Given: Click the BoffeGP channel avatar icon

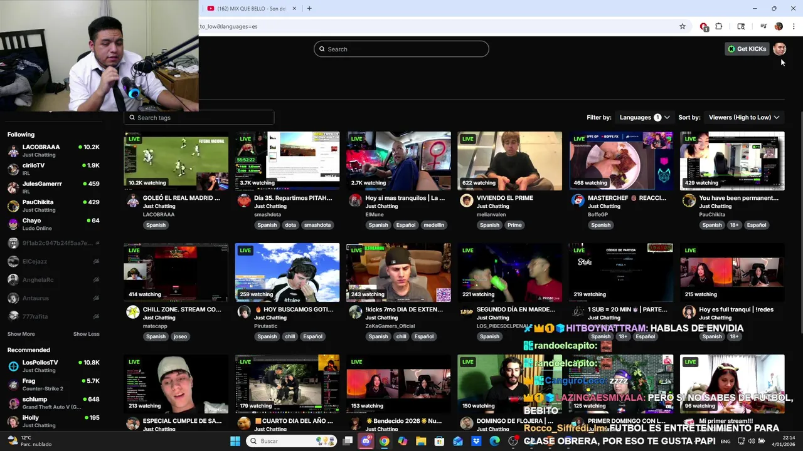Looking at the screenshot, I should [x=578, y=200].
